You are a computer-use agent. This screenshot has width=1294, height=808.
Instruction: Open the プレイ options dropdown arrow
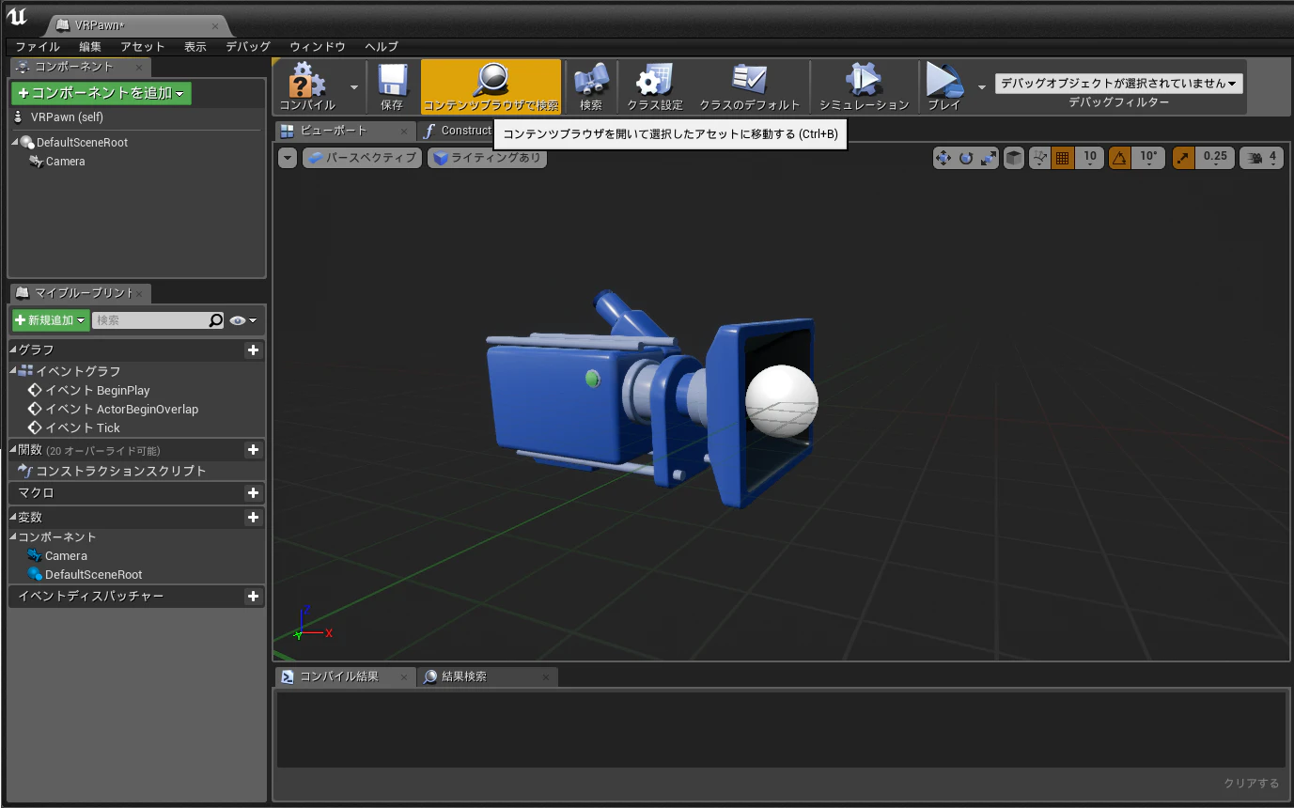[x=982, y=86]
